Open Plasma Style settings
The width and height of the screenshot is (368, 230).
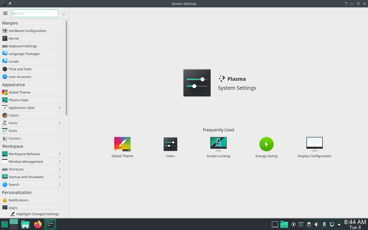click(32, 100)
